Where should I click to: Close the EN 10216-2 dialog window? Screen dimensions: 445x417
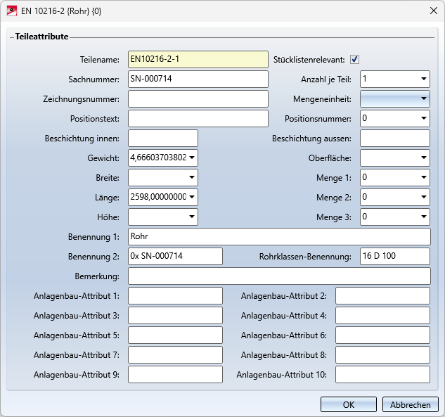pos(433,11)
